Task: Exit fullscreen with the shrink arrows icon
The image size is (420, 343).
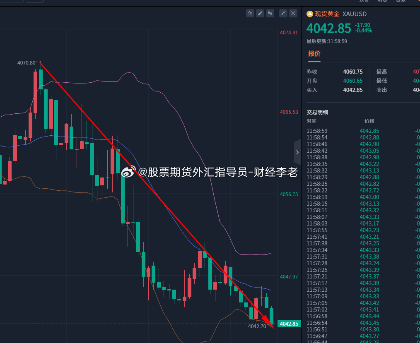Action: (283, 13)
